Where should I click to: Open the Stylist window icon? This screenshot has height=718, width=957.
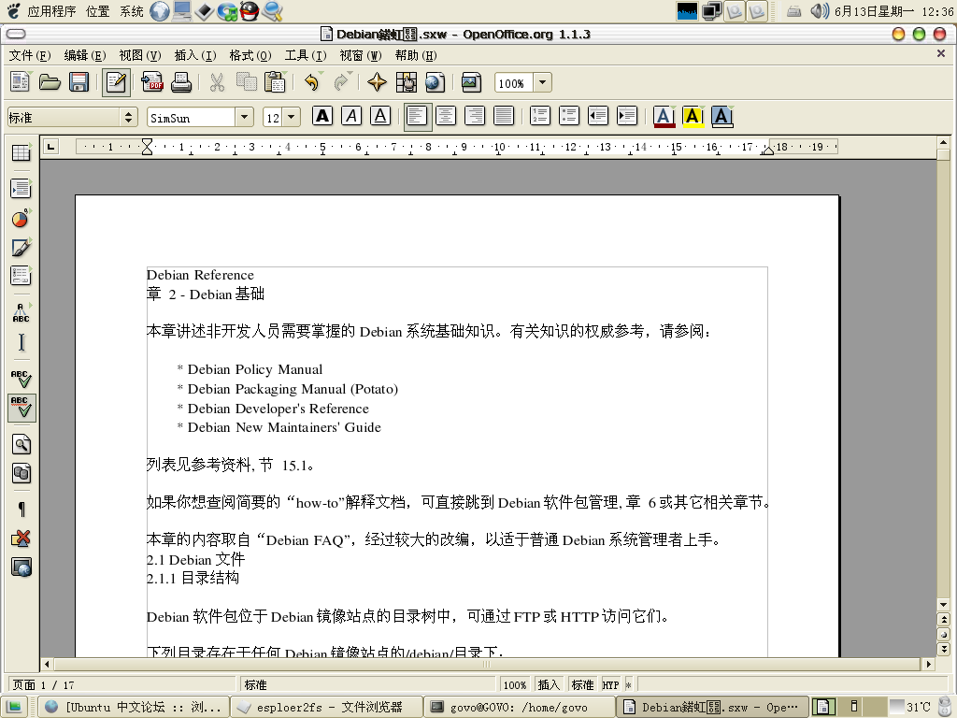pyautogui.click(x=406, y=82)
